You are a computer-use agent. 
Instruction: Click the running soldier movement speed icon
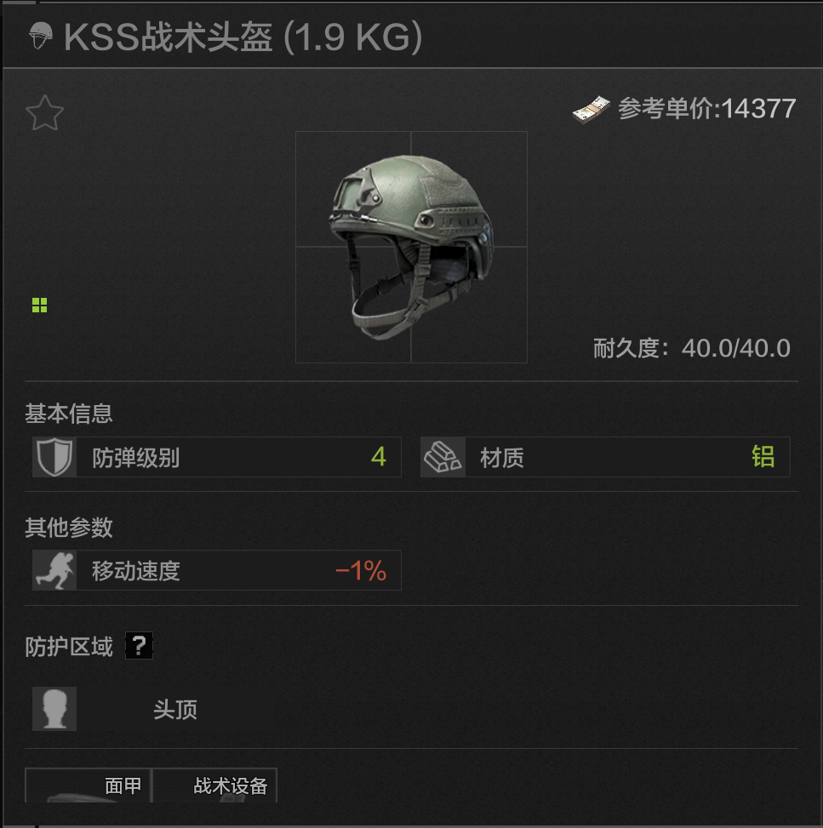pyautogui.click(x=54, y=570)
